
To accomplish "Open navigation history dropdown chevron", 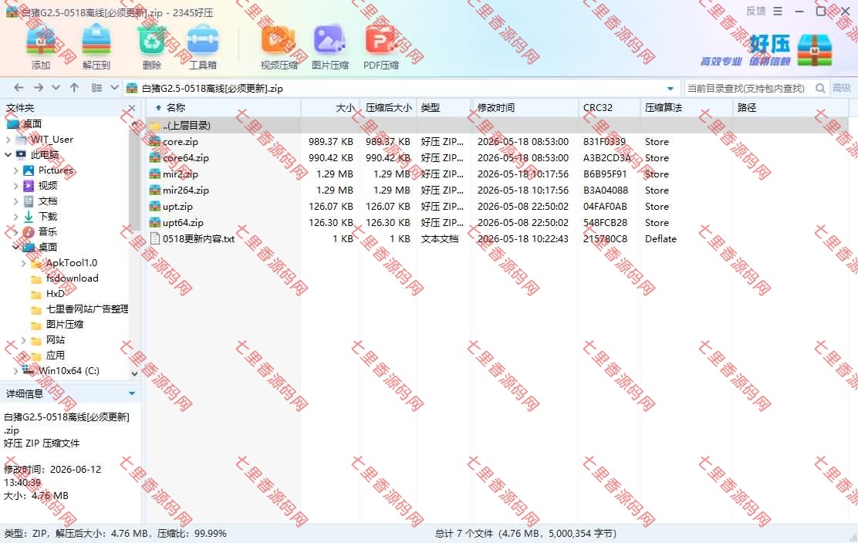I will click(x=56, y=87).
